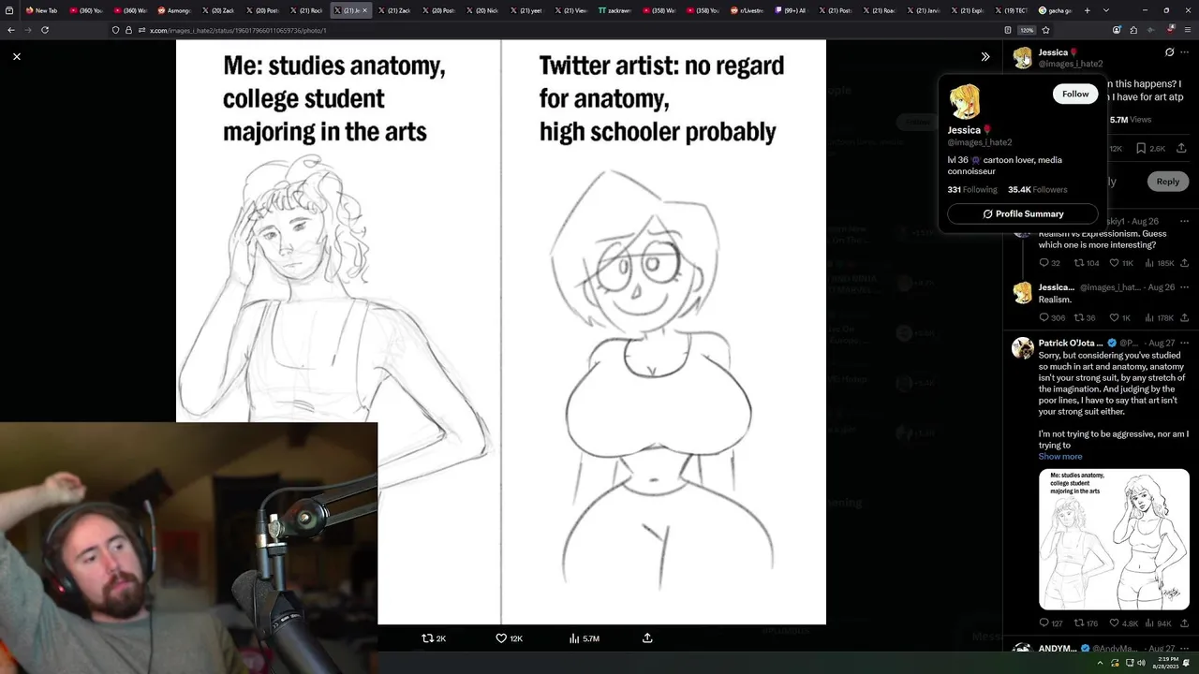View analytics with 5.7M below the image
Image resolution: width=1199 pixels, height=674 pixels.
click(584, 638)
